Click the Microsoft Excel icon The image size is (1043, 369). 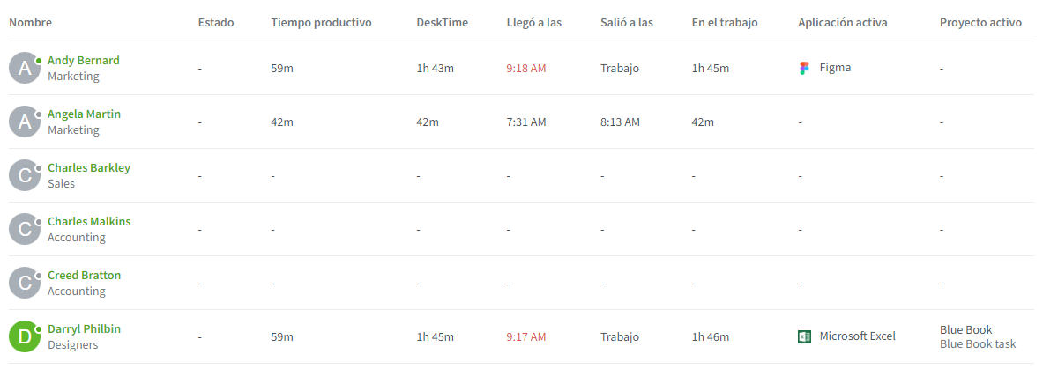click(x=804, y=336)
